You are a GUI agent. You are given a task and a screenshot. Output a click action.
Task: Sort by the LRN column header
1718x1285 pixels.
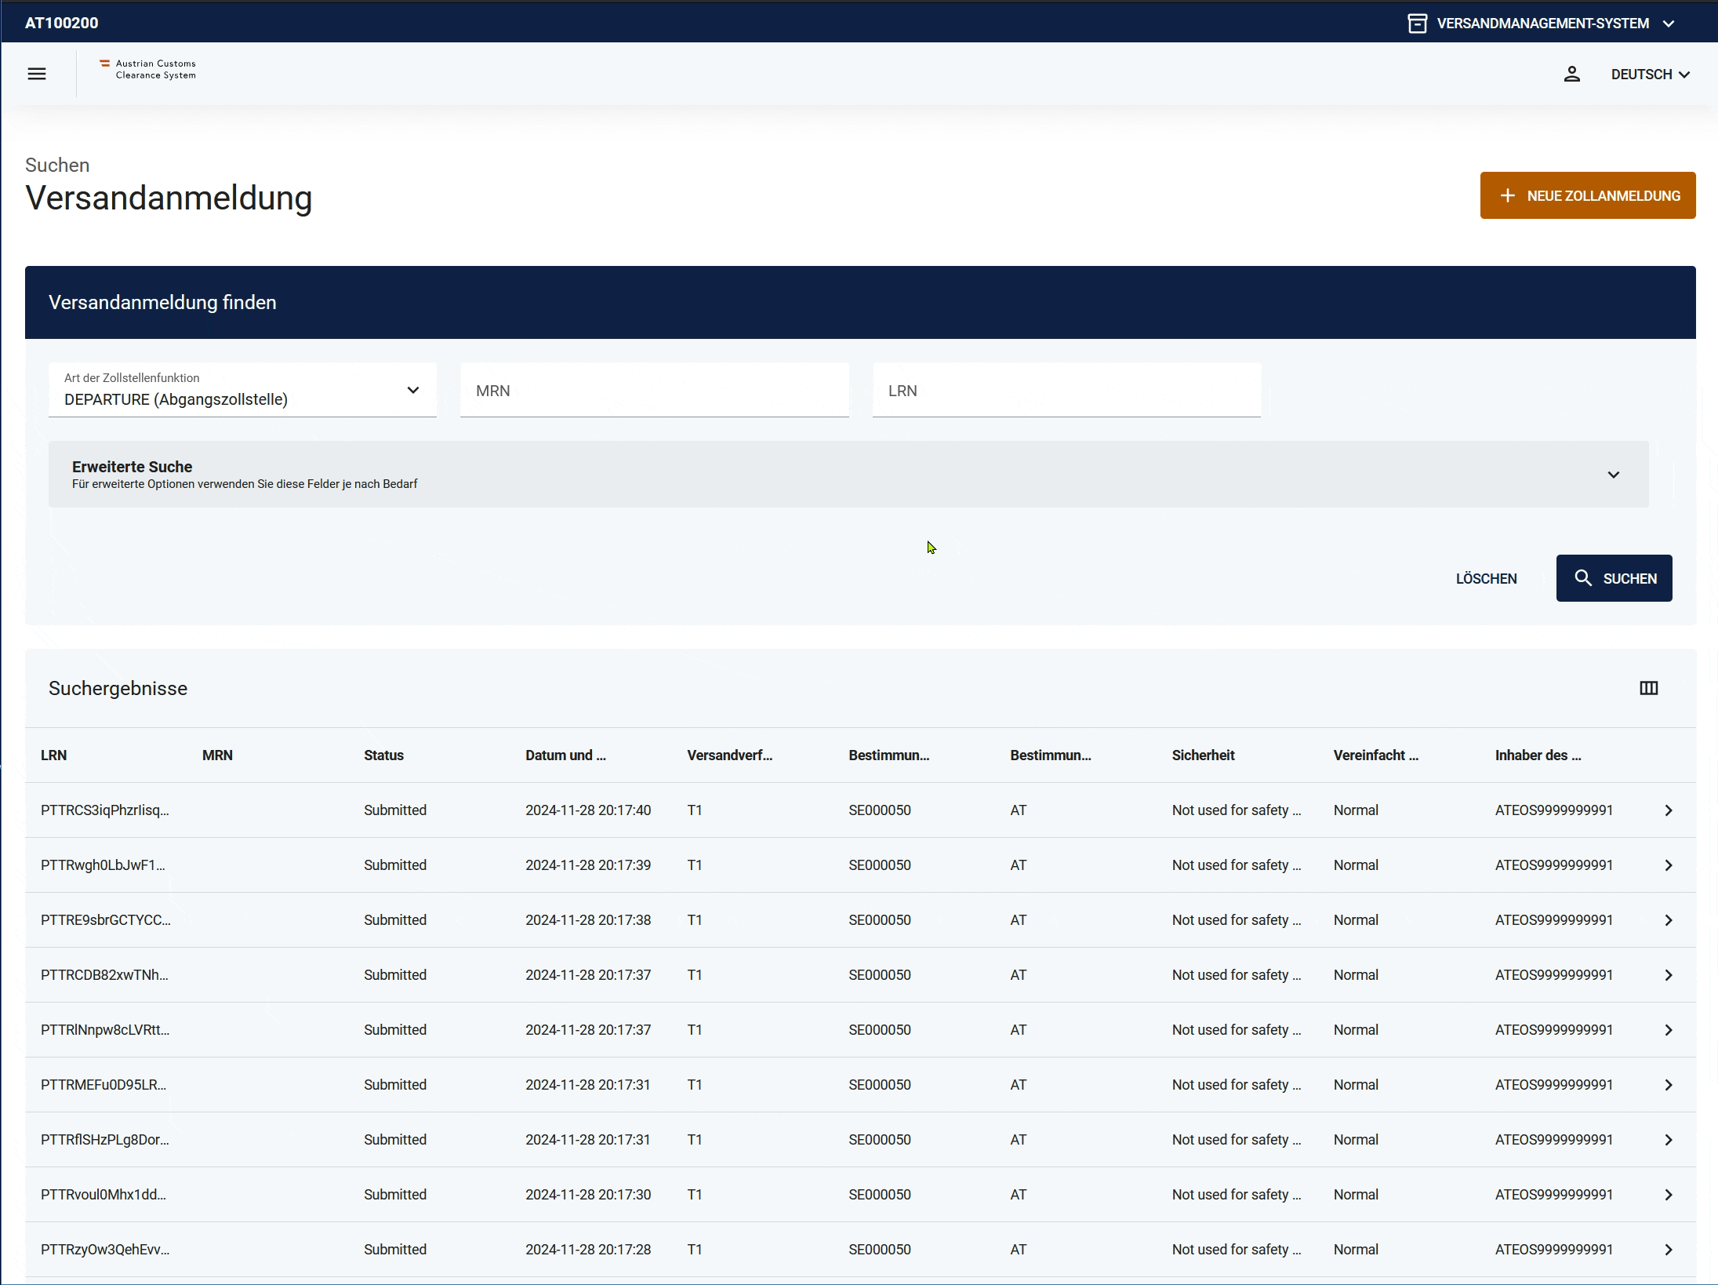point(53,755)
